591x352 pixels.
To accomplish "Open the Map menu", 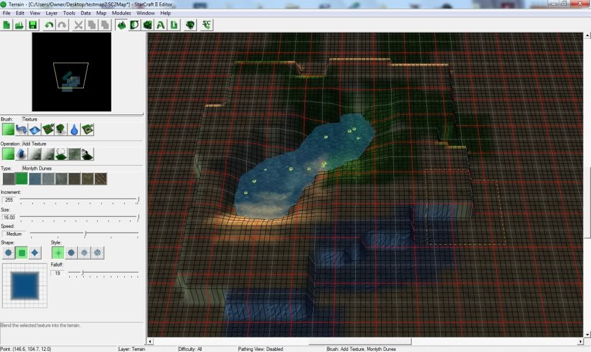I will [x=102, y=13].
